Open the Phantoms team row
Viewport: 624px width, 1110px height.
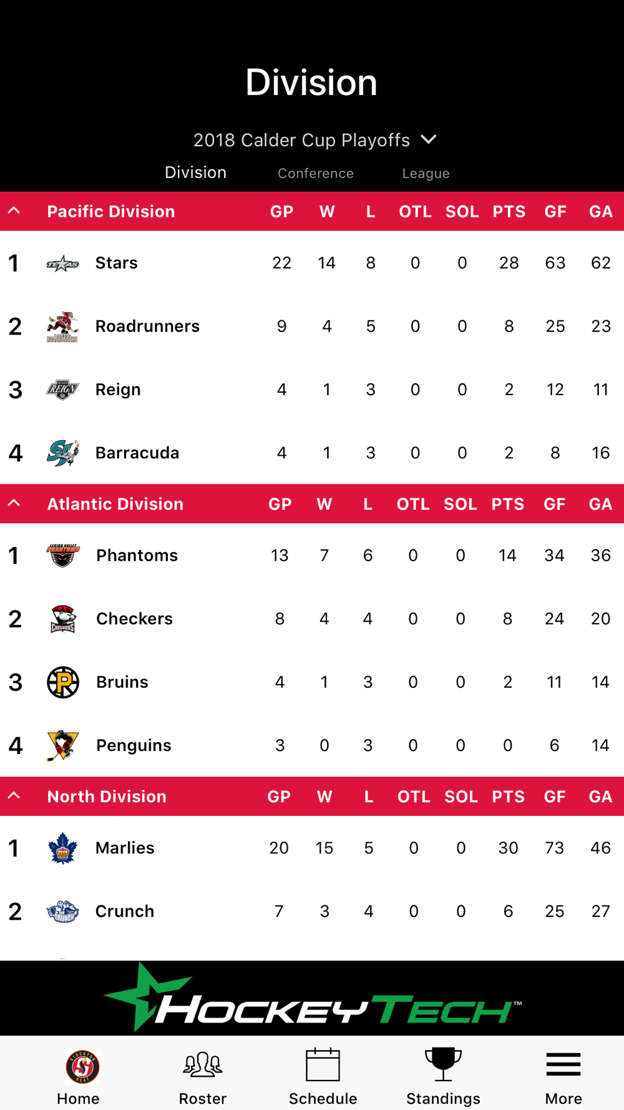click(312, 556)
